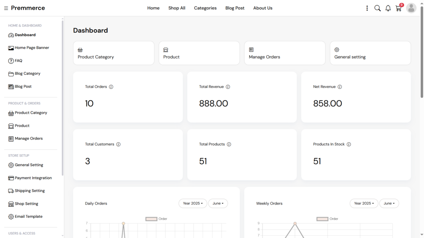The image size is (424, 238).
Task: Toggle the Order legend in Weekly Orders chart
Action: pyautogui.click(x=327, y=219)
